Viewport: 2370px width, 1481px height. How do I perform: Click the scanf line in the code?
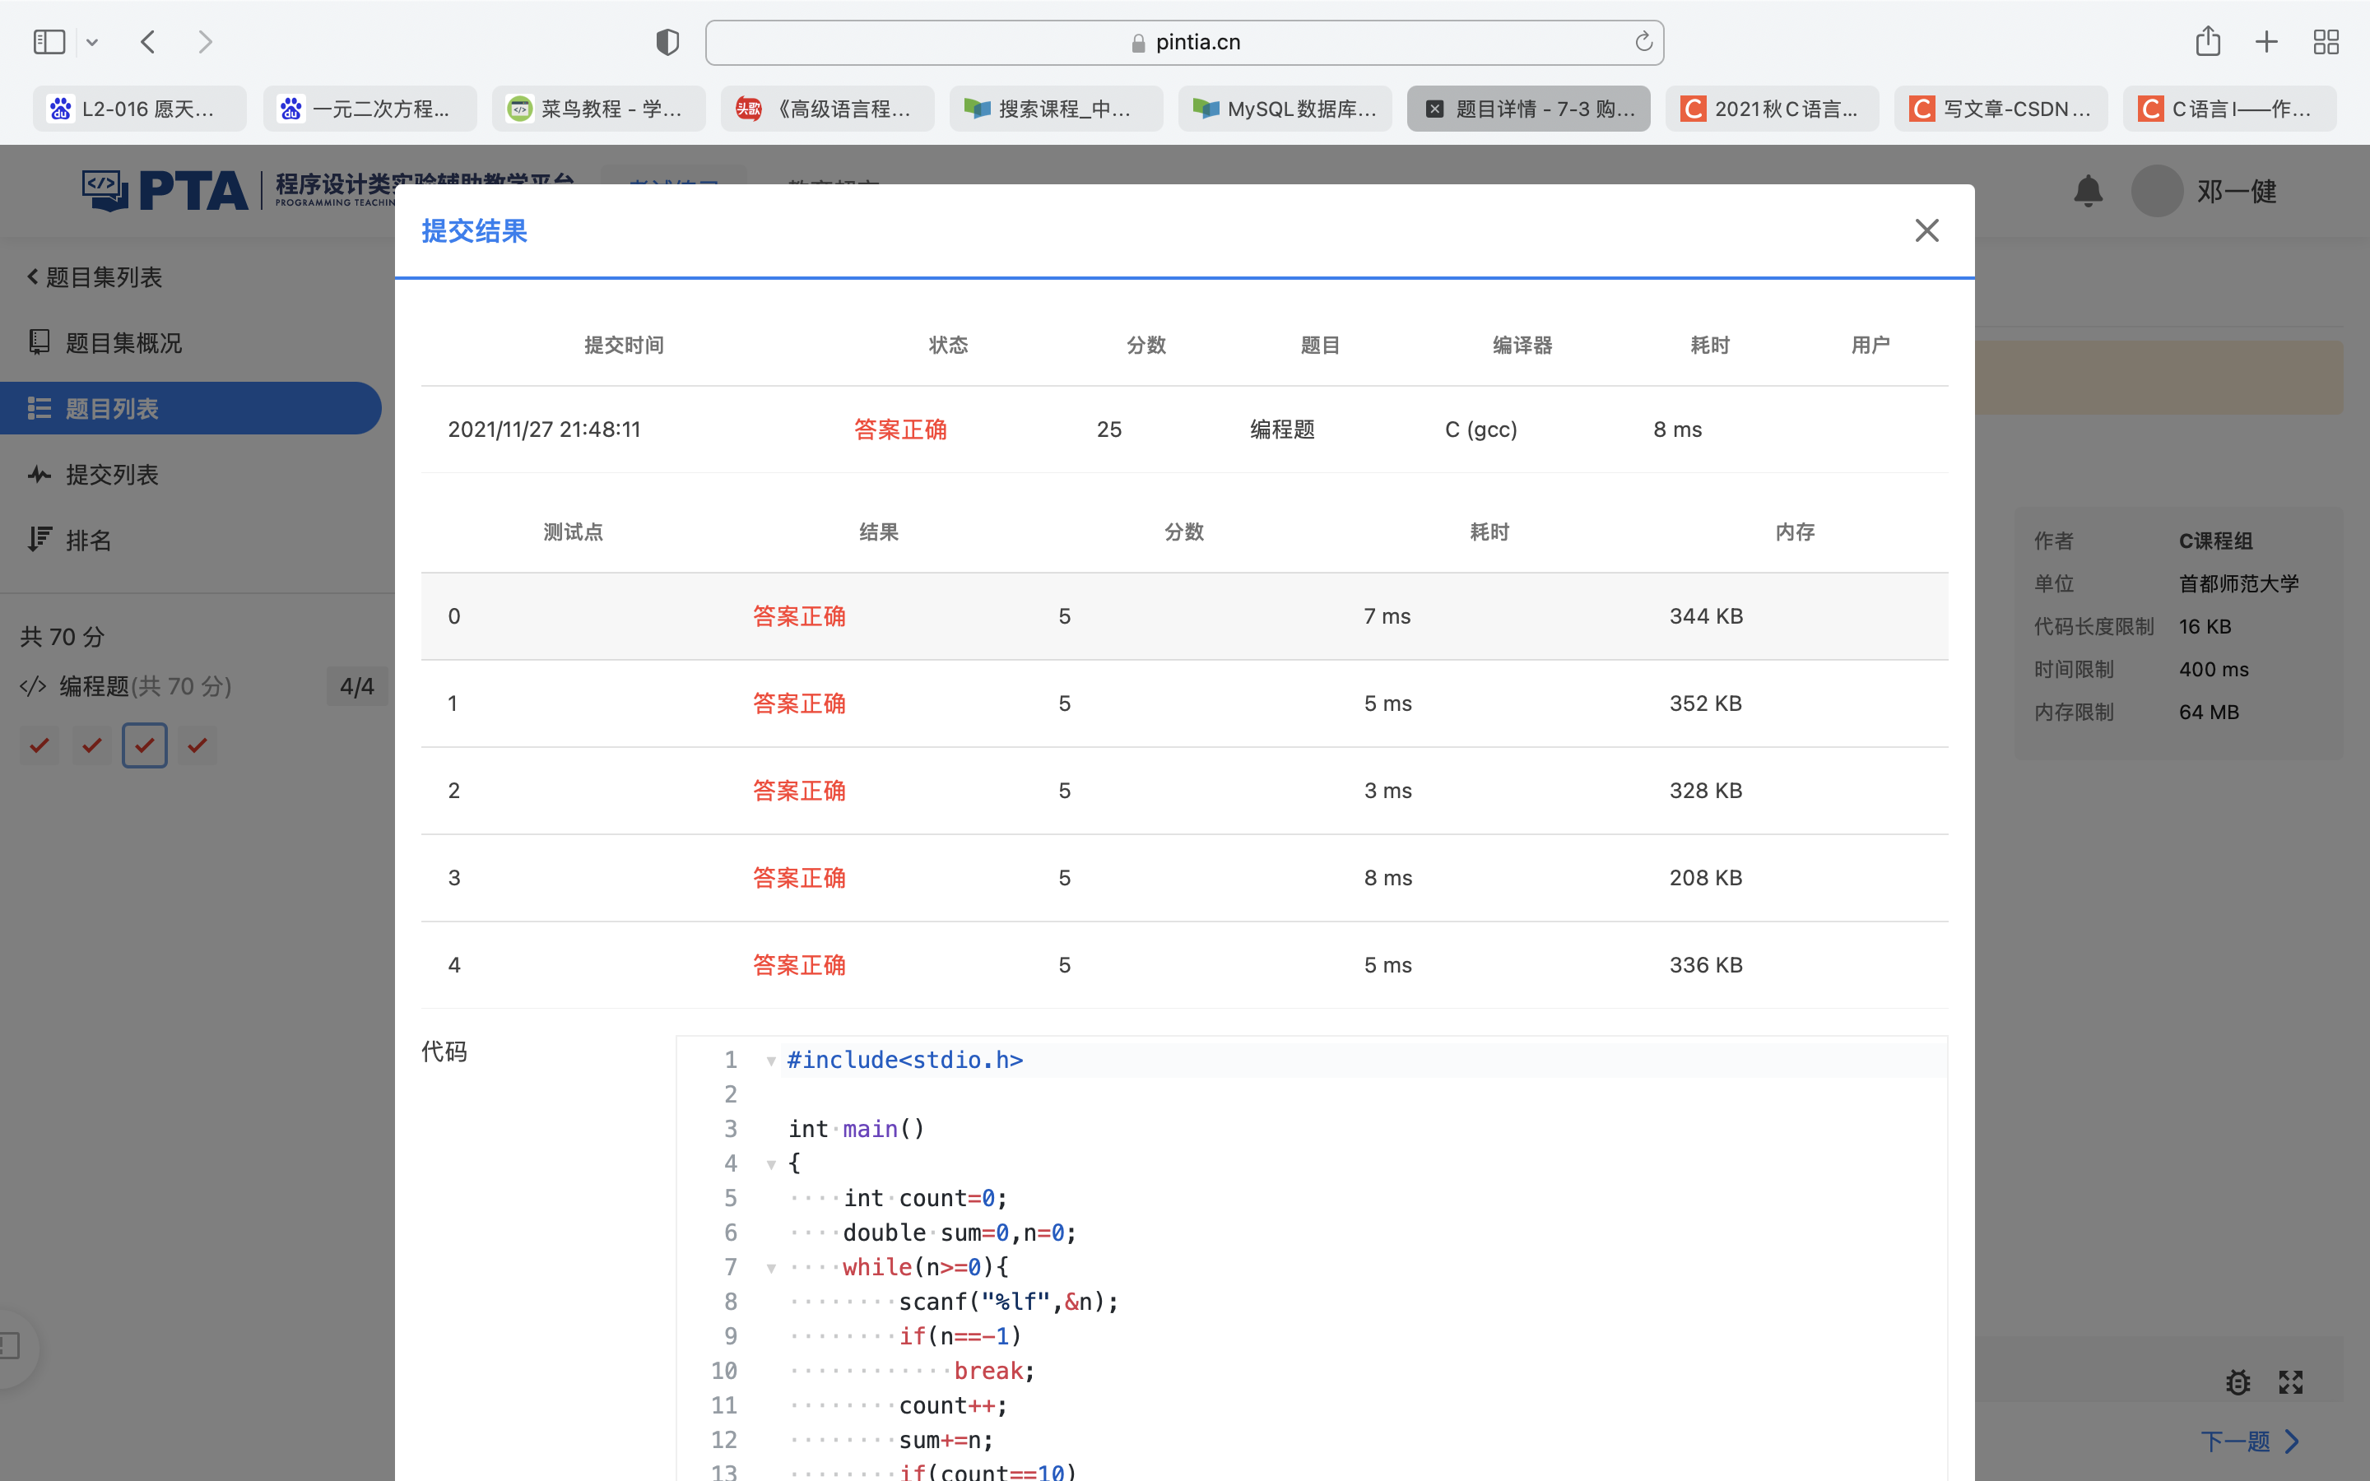pos(1009,1302)
